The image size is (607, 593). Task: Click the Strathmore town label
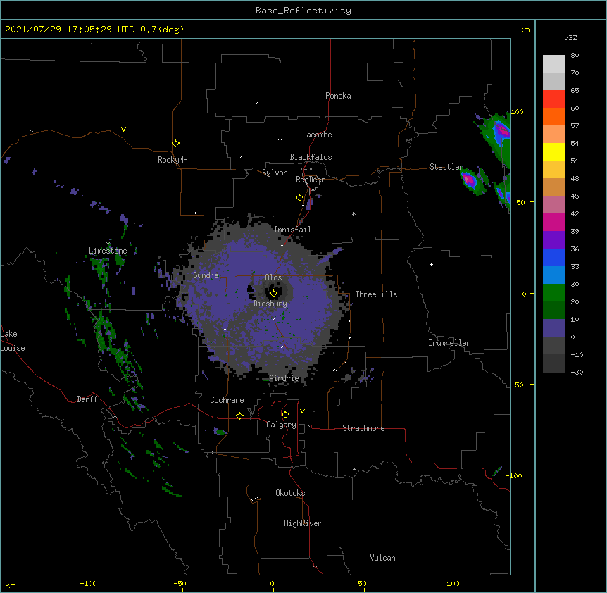[363, 428]
